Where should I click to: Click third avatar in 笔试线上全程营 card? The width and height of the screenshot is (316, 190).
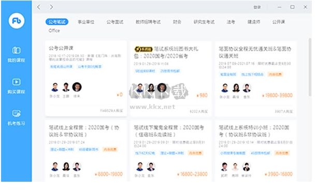pos(77,166)
